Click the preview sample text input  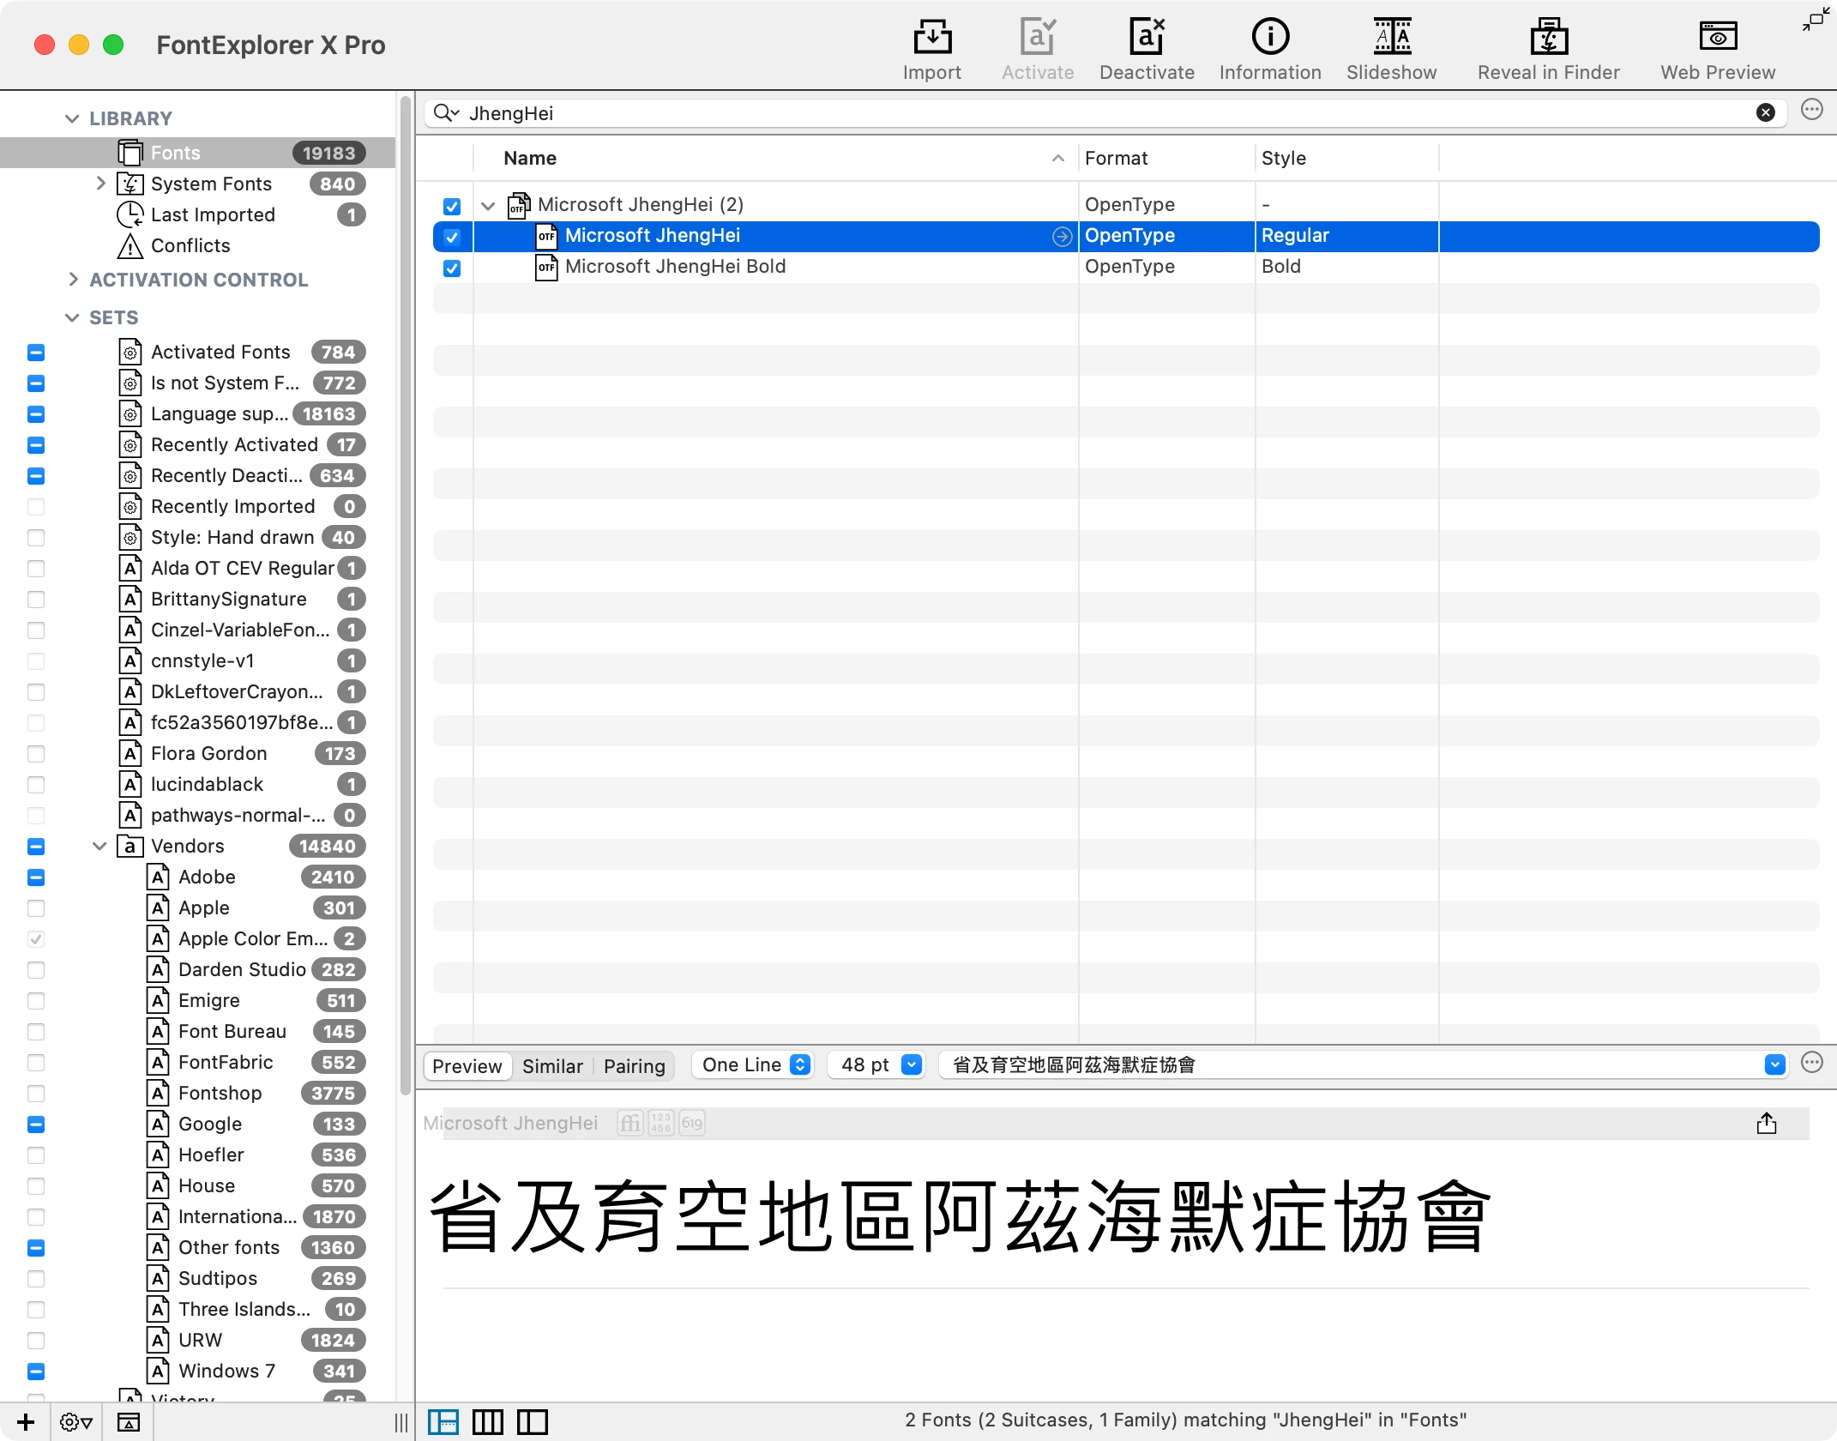tap(1351, 1065)
